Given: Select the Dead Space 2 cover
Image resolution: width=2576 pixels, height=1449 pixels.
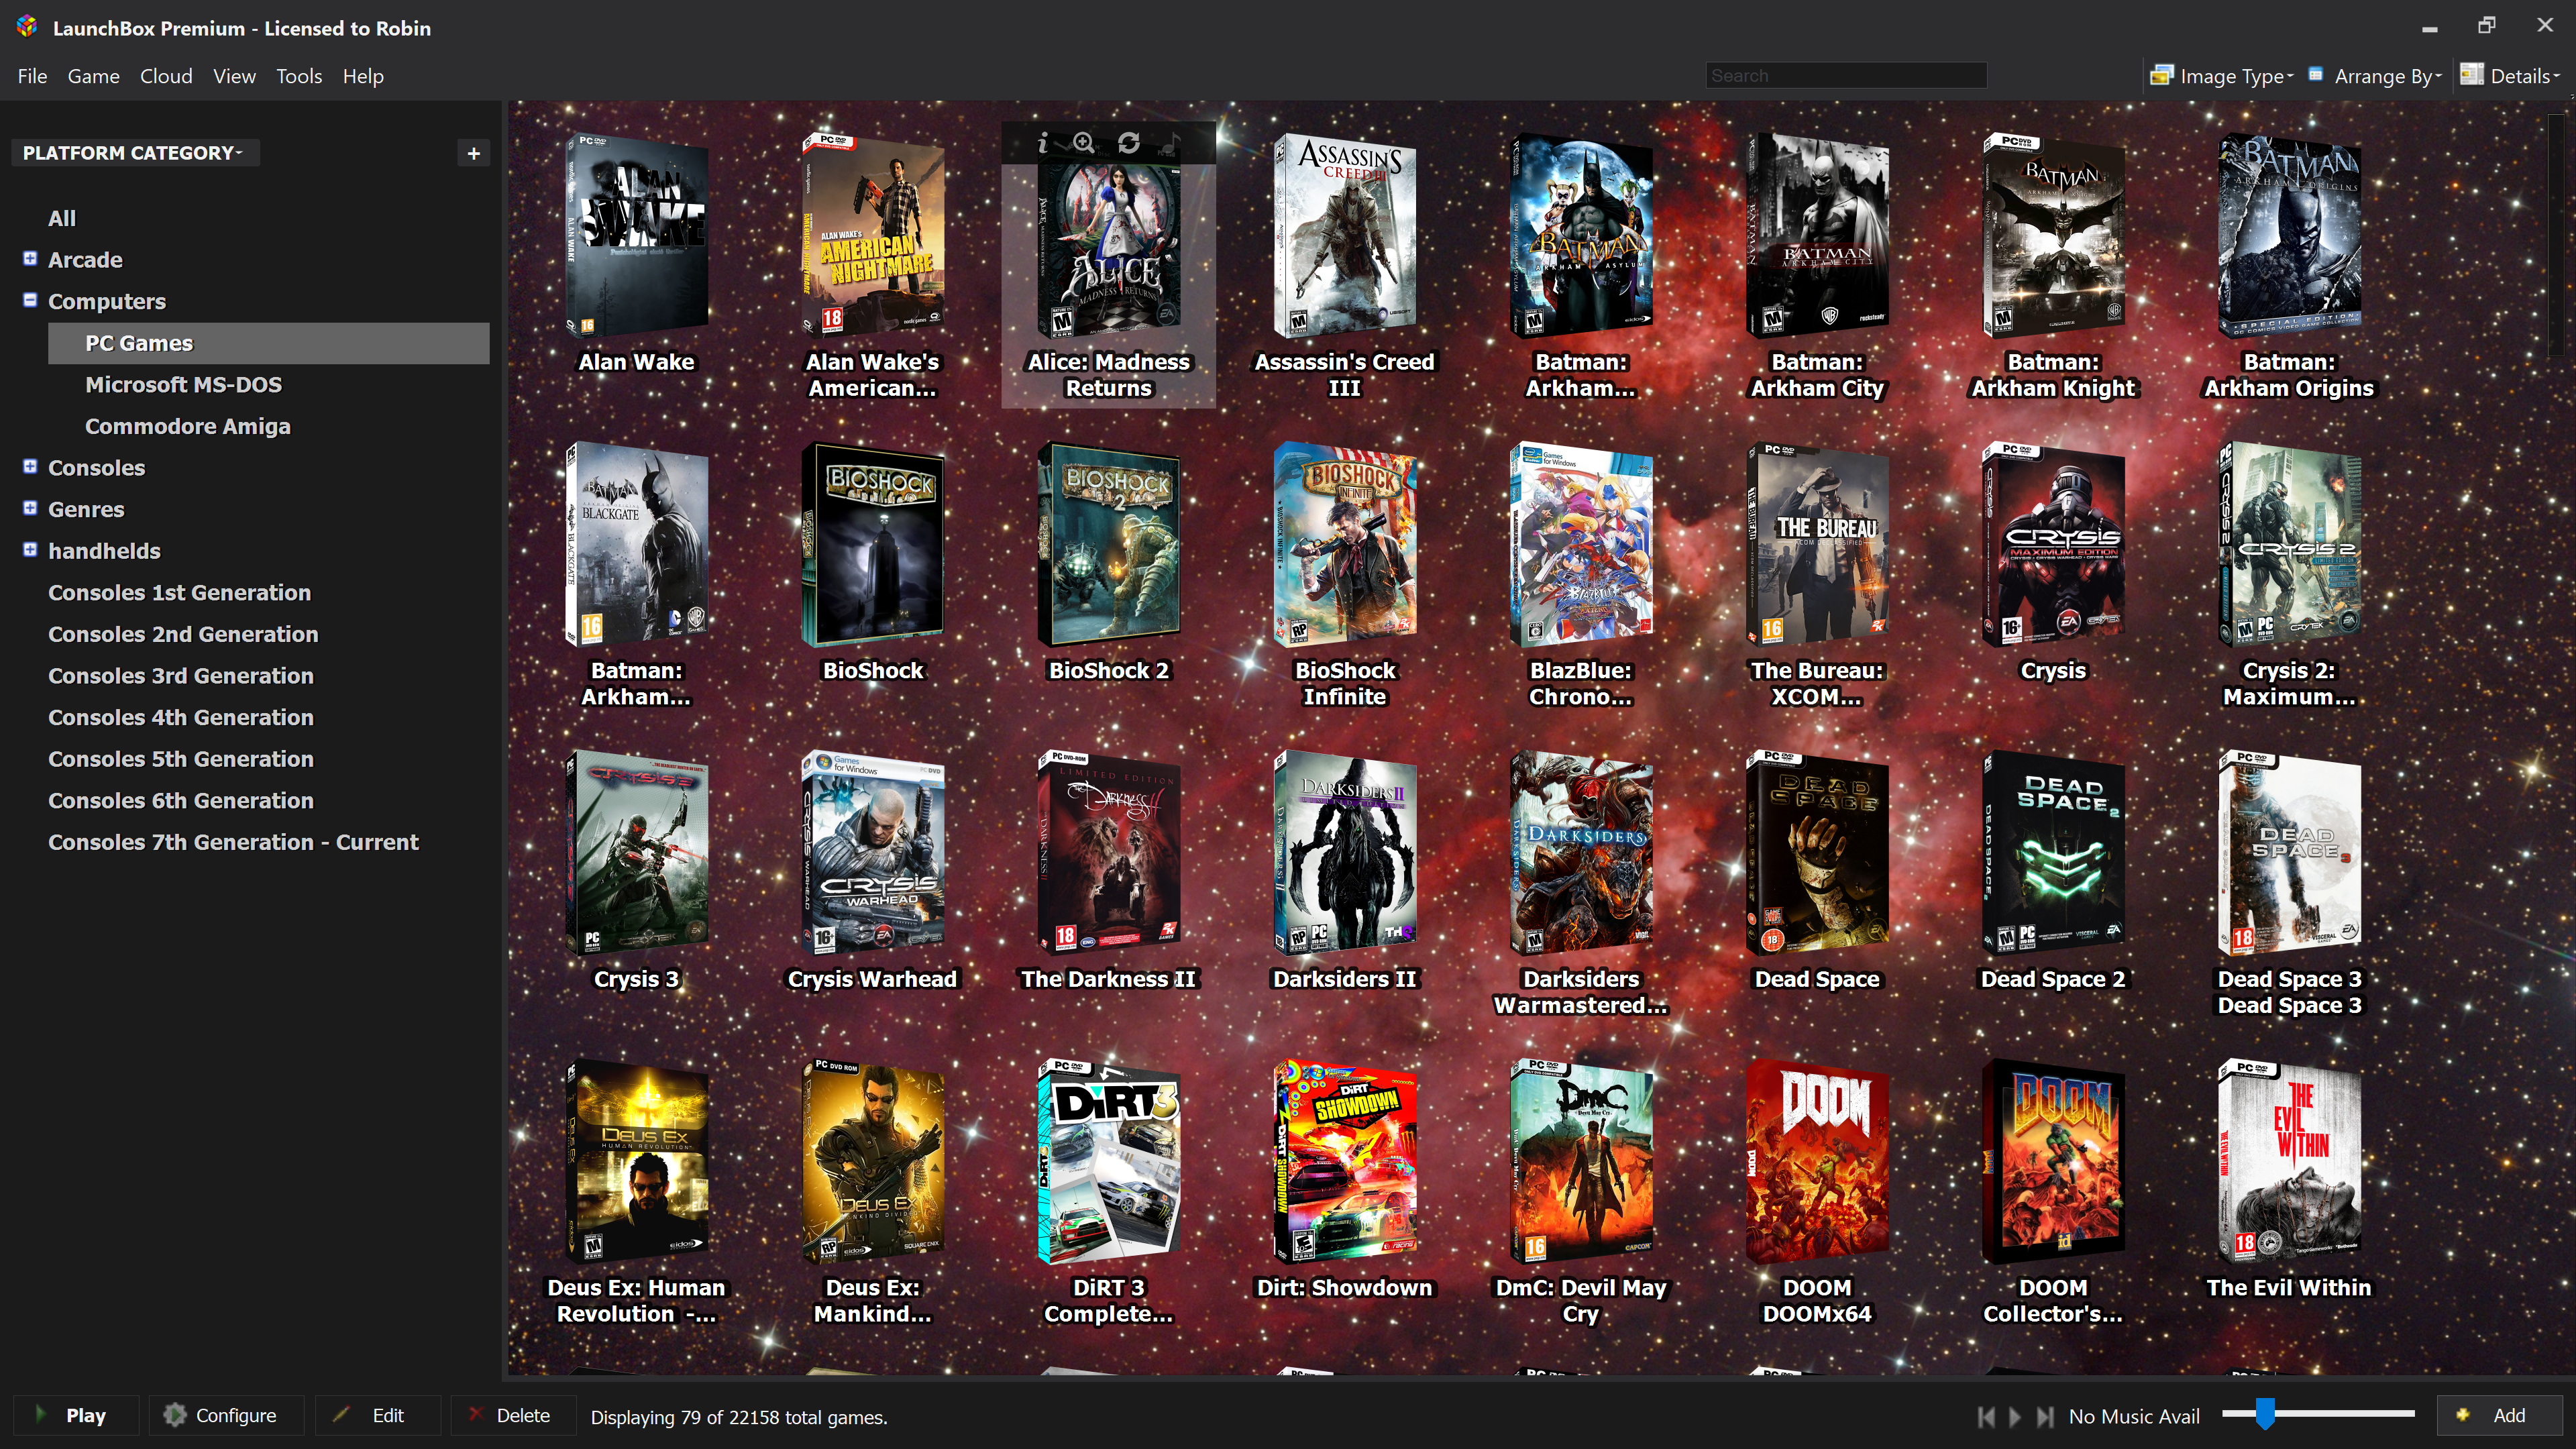Looking at the screenshot, I should coord(2053,854).
